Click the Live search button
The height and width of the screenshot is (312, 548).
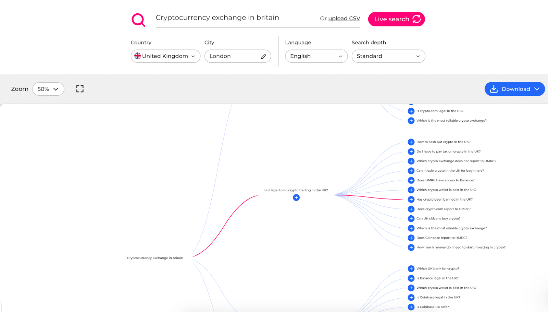(396, 19)
